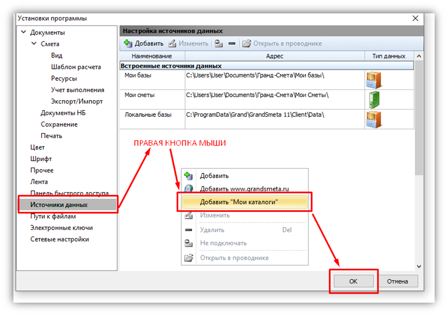448x316 pixels.
Task: Click the green Мои сметы folder icon
Action: 374,100
